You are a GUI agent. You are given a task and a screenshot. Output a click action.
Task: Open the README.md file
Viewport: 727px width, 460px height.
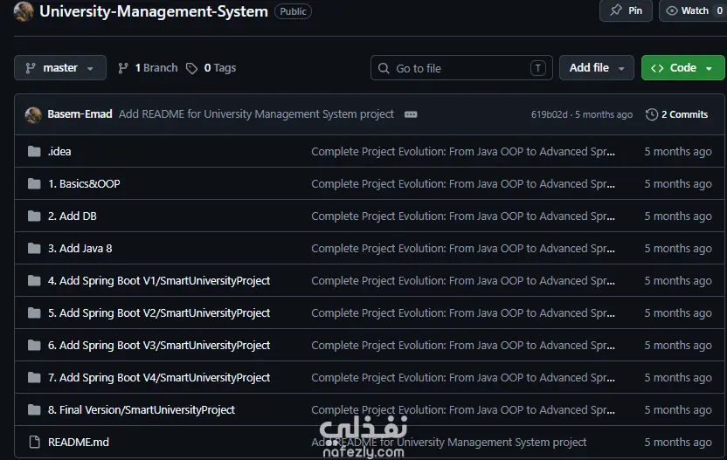point(79,443)
